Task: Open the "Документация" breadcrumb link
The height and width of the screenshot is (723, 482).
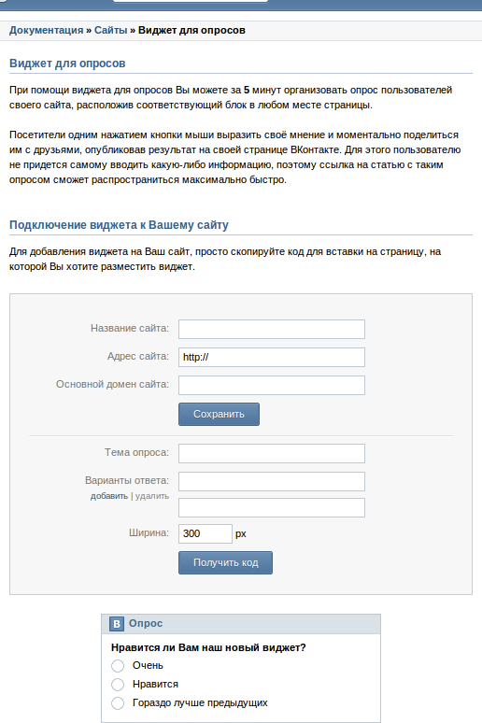Action: tap(46, 31)
